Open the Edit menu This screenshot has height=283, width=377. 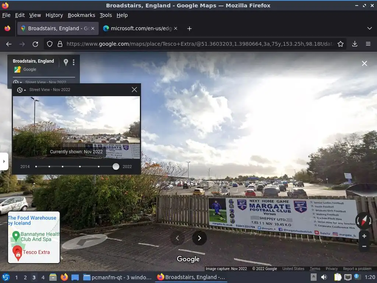click(20, 15)
